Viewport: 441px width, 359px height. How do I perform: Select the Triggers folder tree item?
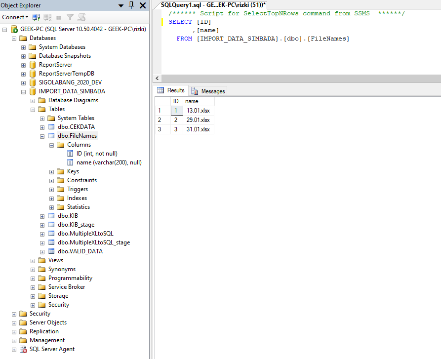tap(78, 189)
